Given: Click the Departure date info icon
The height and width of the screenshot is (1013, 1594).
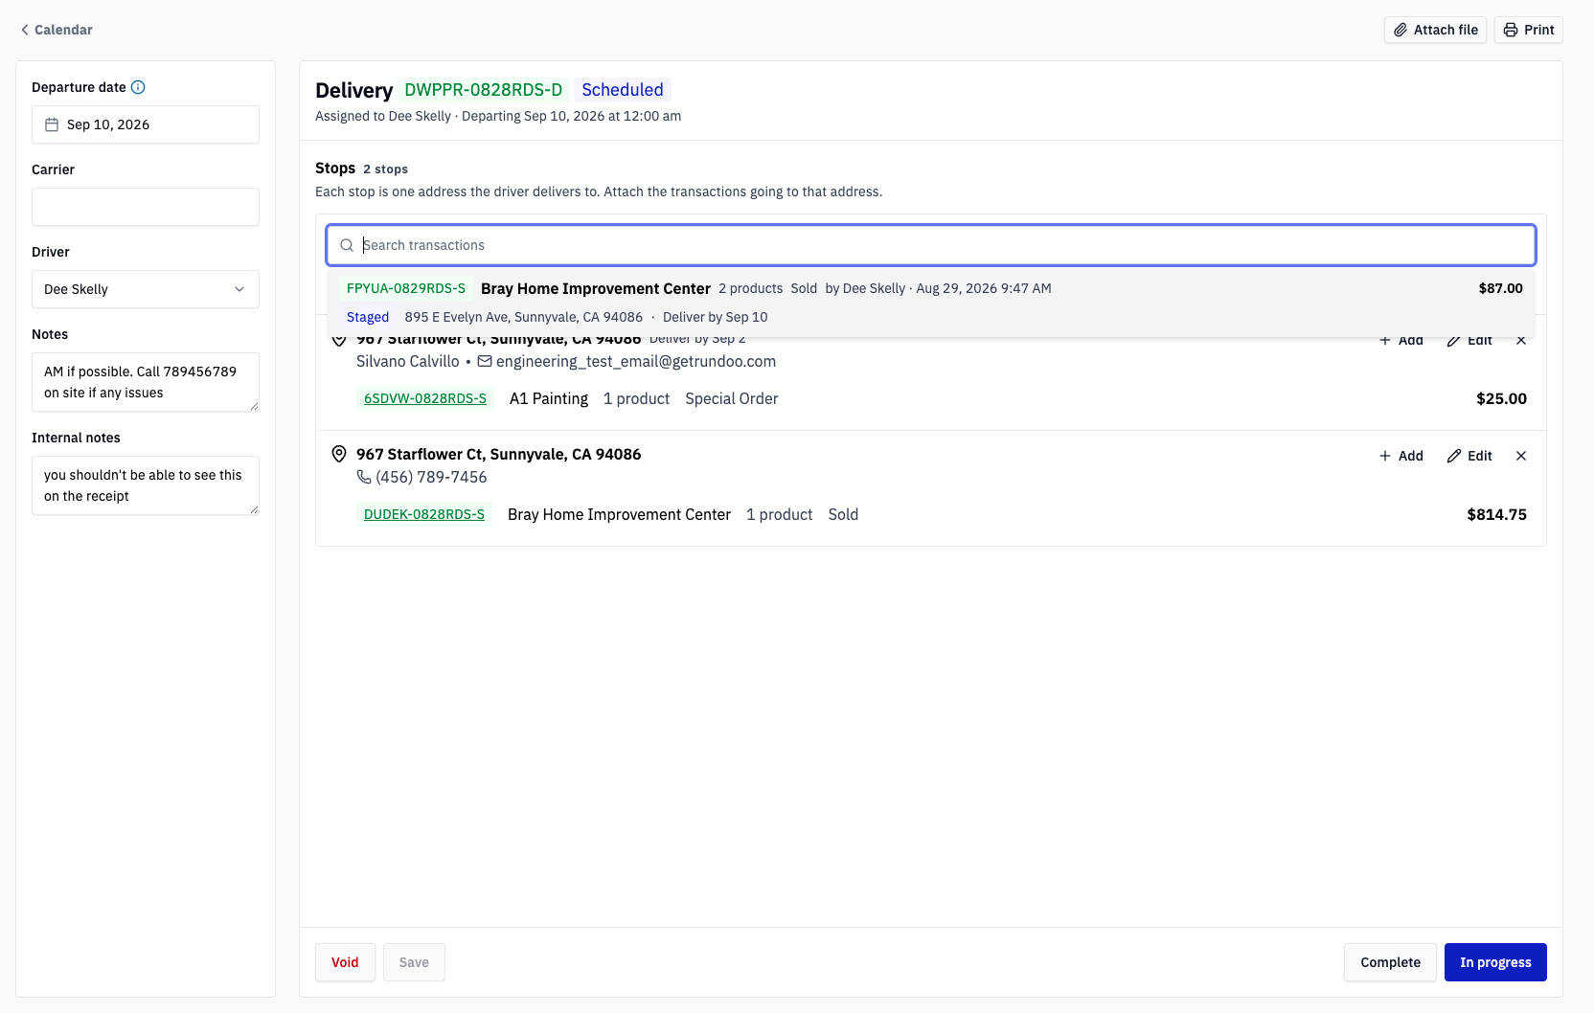Looking at the screenshot, I should (x=138, y=87).
